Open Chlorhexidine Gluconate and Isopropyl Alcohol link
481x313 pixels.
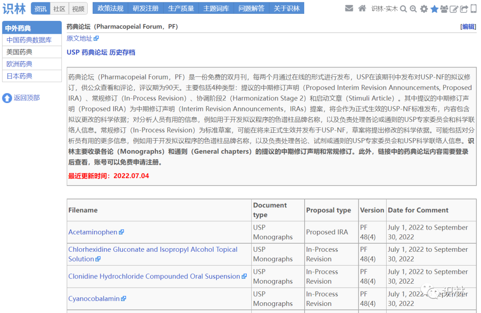pos(153,254)
